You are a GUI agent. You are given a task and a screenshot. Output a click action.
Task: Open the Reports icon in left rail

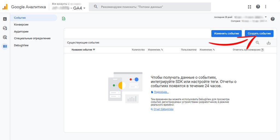(x=5, y=19)
